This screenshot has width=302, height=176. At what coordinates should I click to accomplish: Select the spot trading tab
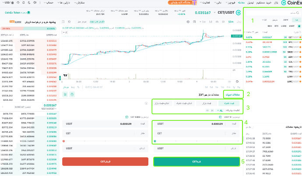tap(233, 95)
